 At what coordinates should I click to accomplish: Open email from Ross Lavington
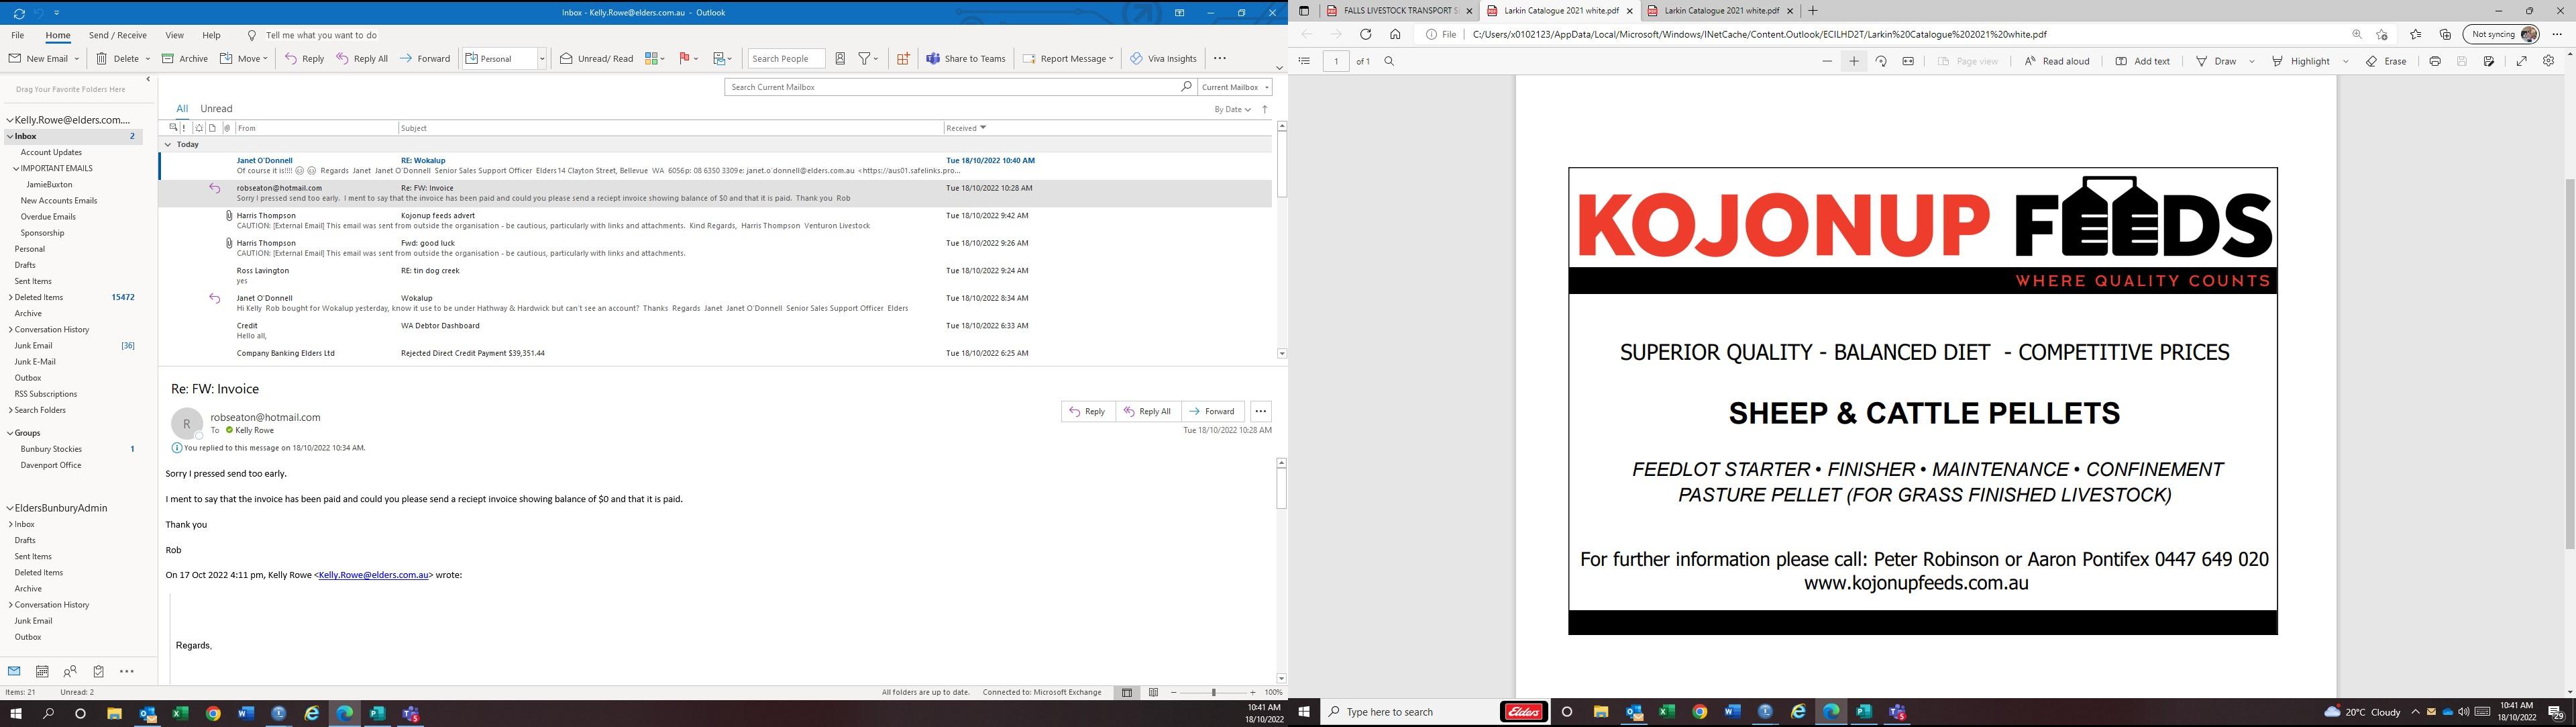pyautogui.click(x=715, y=276)
